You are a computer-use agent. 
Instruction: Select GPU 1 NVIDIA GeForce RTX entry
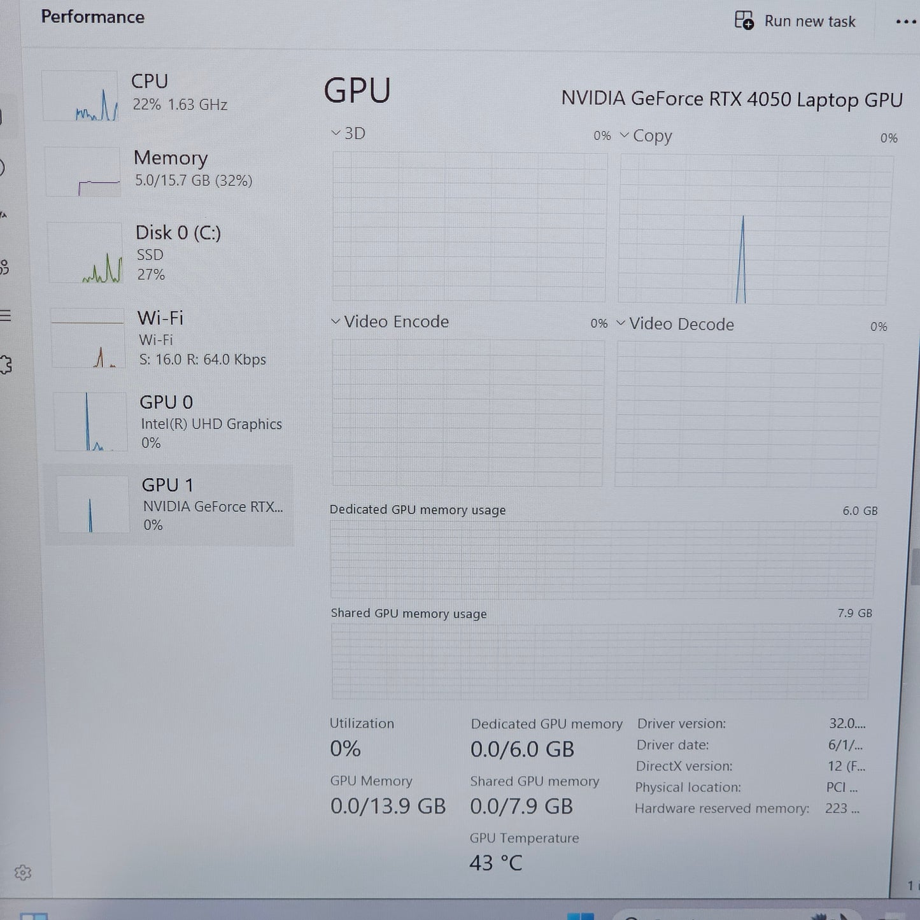(x=169, y=505)
